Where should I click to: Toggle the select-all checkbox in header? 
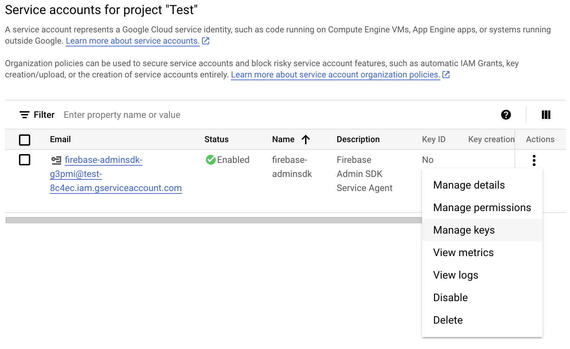coord(25,140)
